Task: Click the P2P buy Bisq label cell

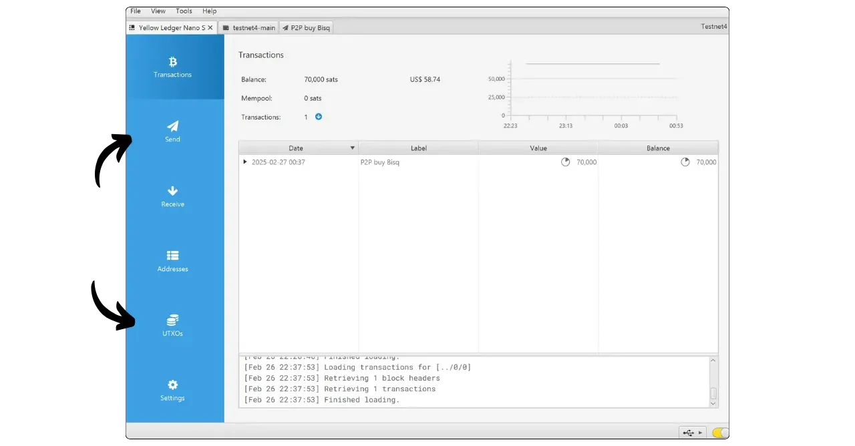Action: coord(380,162)
